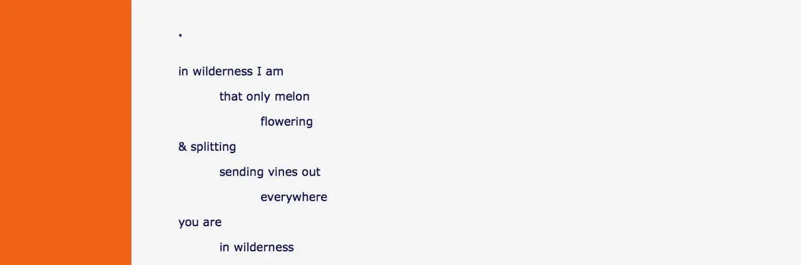
Task: Click the word "you" in "you are"
Action: 188,222
